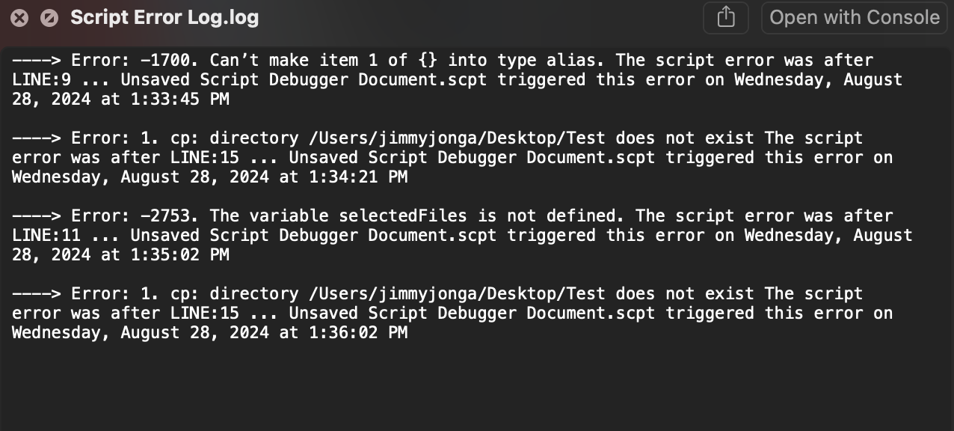Click the arrow before Error: -1700
This screenshot has width=954, height=431.
37,60
